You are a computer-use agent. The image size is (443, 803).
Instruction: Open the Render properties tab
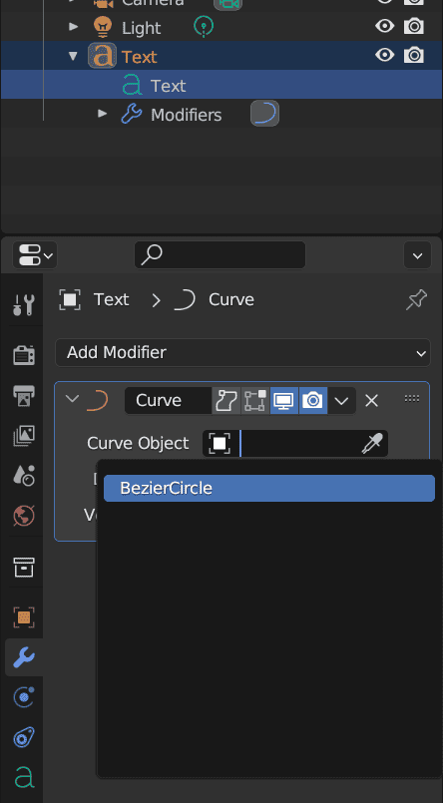pyautogui.click(x=24, y=354)
